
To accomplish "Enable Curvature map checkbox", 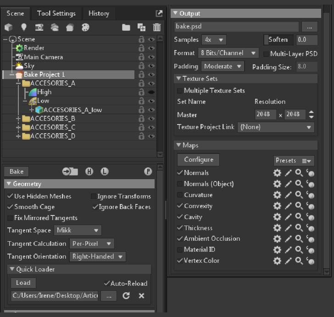I will (180, 195).
